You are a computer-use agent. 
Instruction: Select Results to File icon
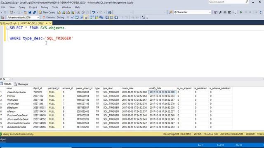tap(116, 17)
